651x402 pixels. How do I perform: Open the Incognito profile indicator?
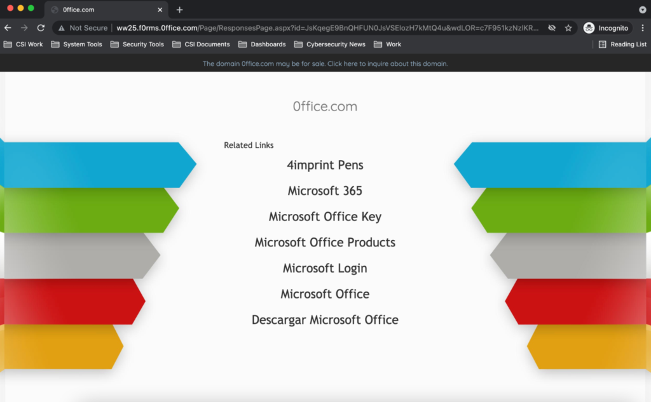tap(606, 28)
